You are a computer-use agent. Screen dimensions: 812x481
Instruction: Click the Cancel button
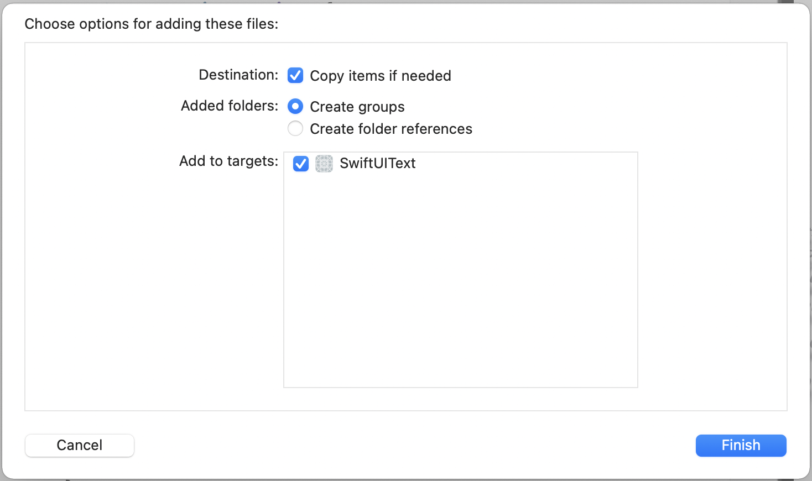(79, 445)
